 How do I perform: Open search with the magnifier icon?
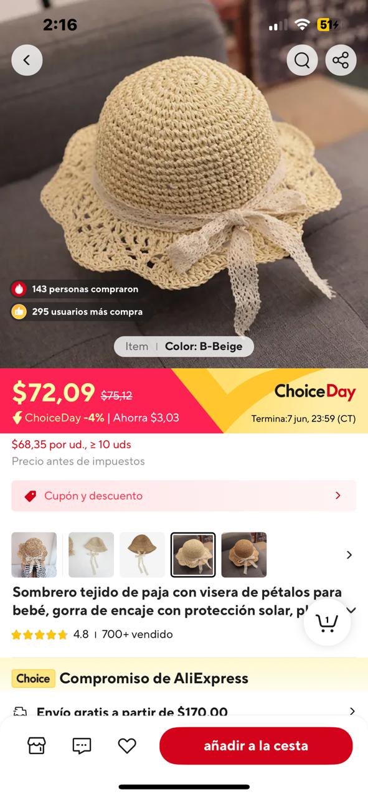302,60
